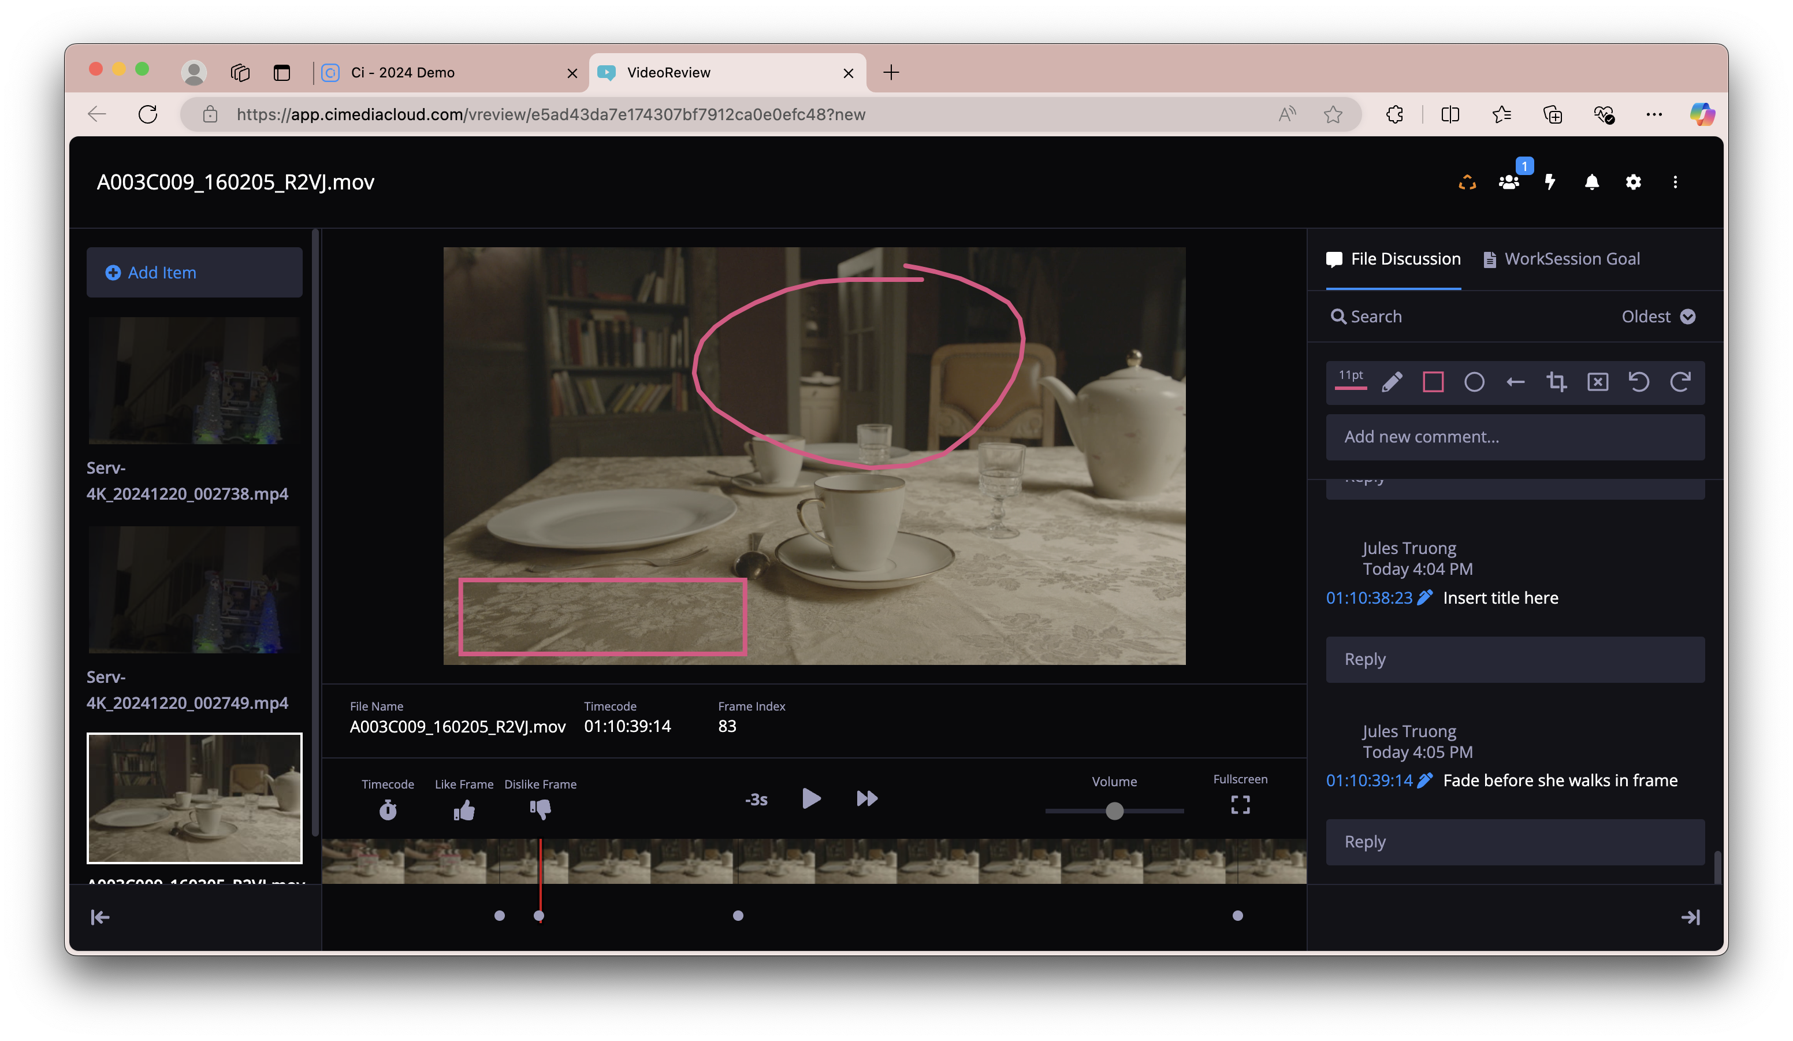This screenshot has height=1041, width=1793.
Task: Click Add Item button
Action: coord(194,273)
